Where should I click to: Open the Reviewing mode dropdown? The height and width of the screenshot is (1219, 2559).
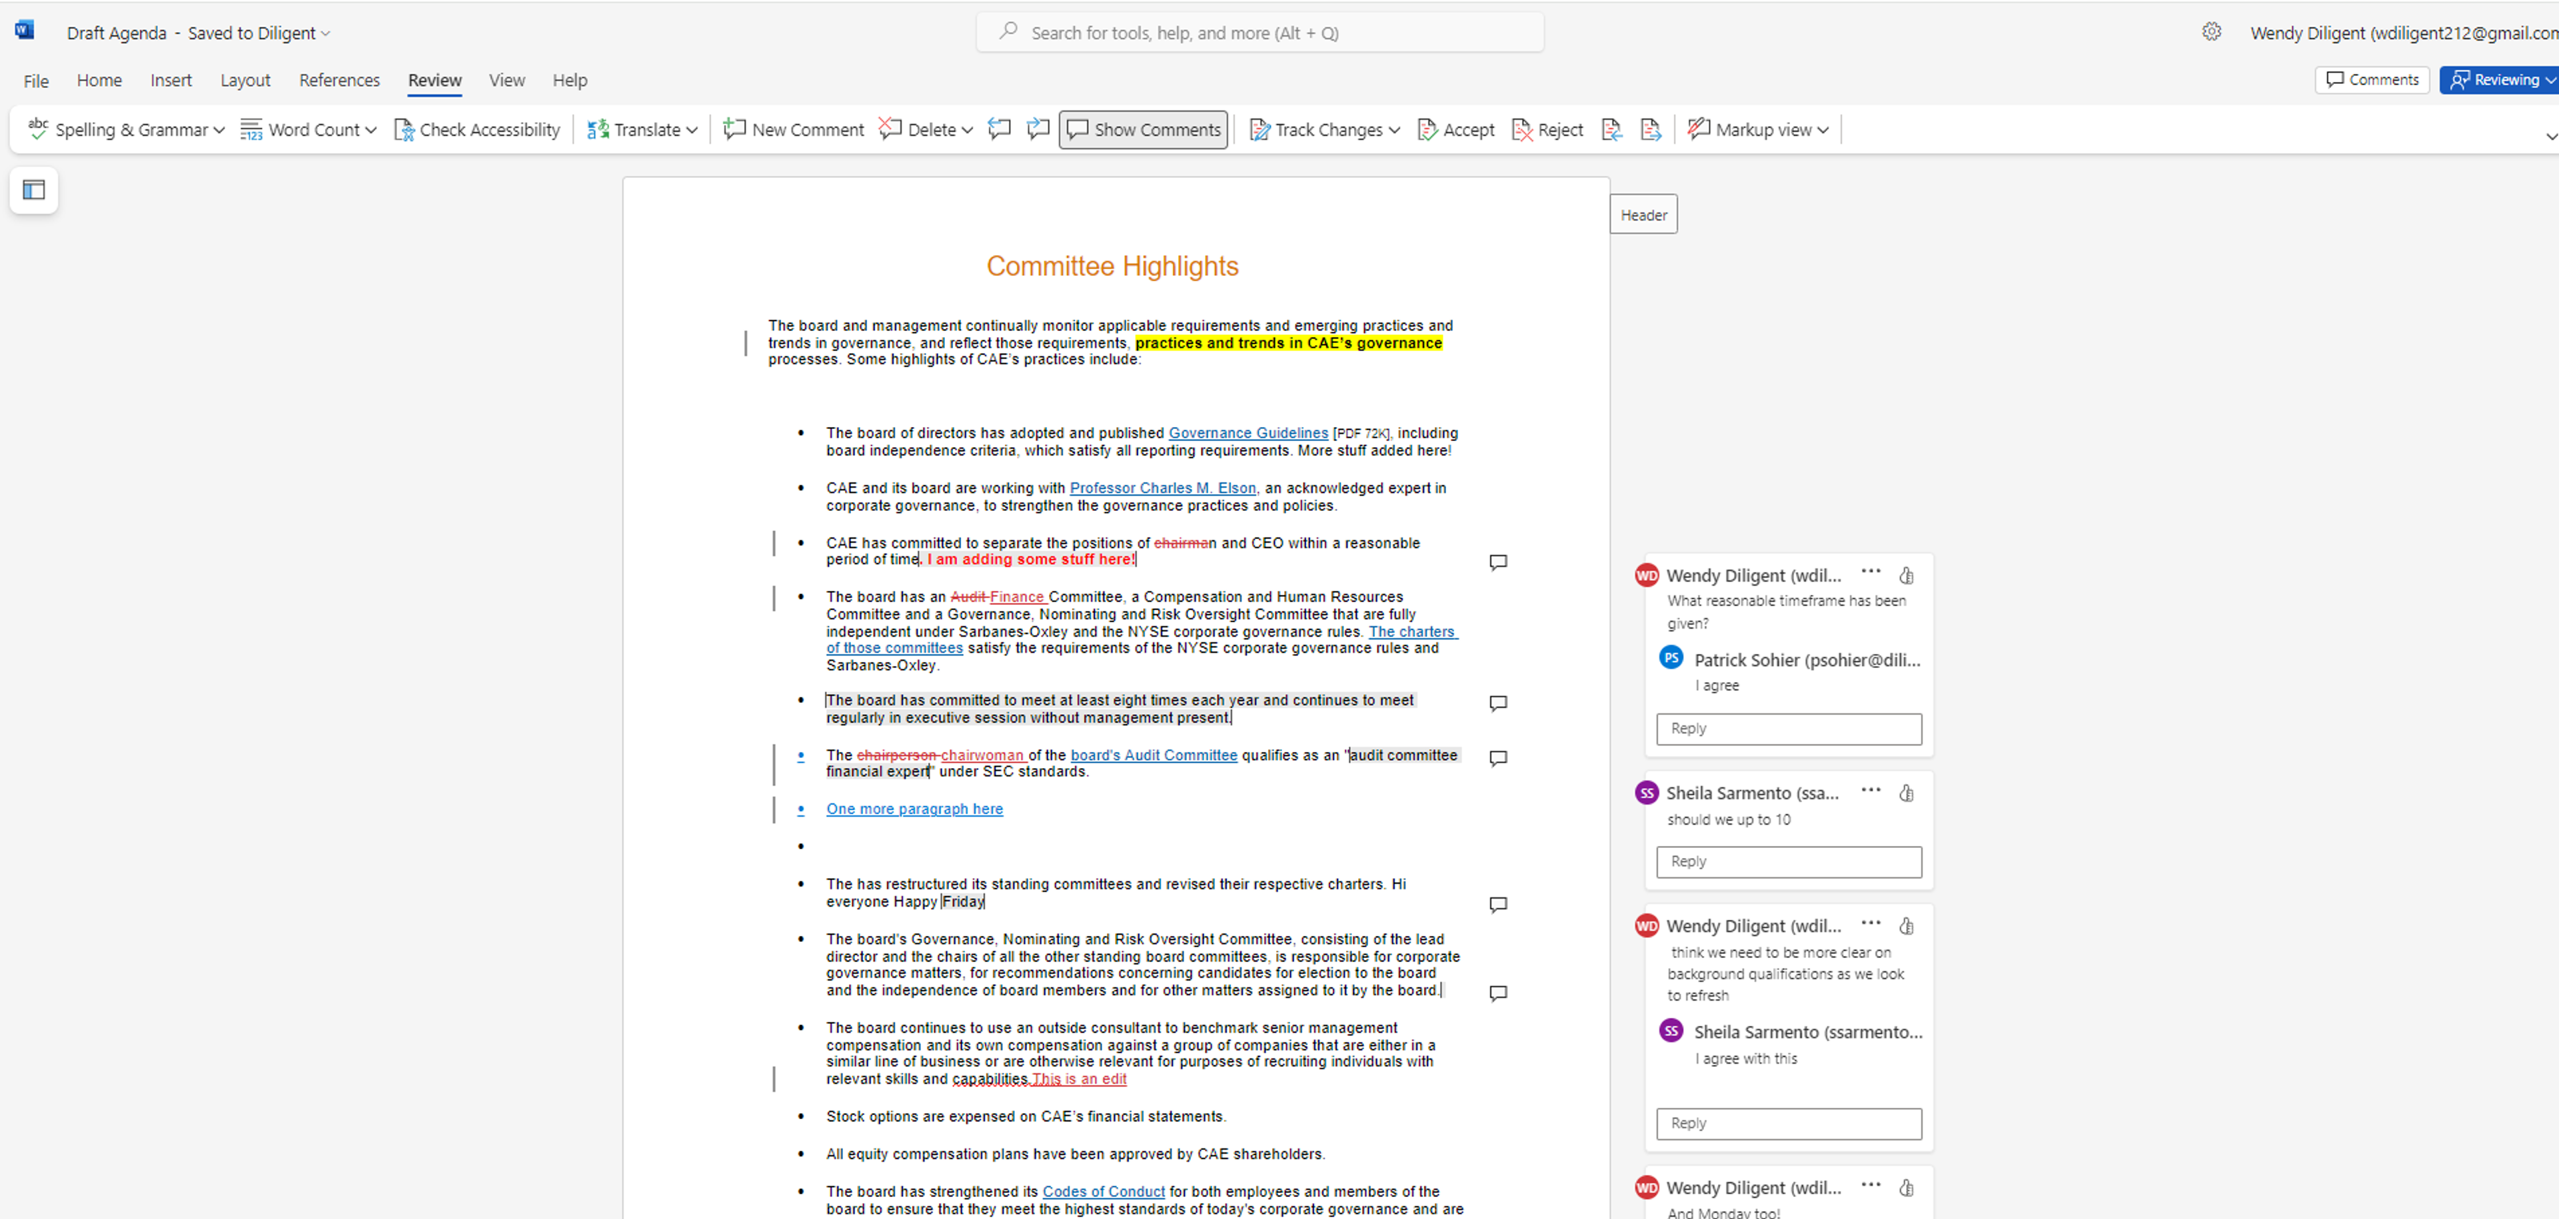click(2498, 79)
